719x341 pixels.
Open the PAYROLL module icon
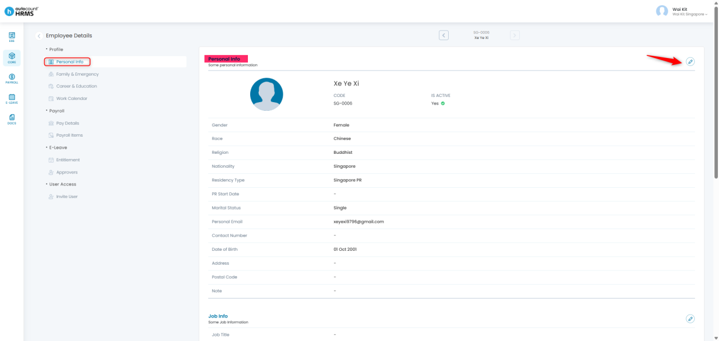(x=11, y=79)
